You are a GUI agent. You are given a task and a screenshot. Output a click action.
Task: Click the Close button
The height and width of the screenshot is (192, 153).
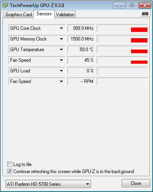[x=136, y=183]
